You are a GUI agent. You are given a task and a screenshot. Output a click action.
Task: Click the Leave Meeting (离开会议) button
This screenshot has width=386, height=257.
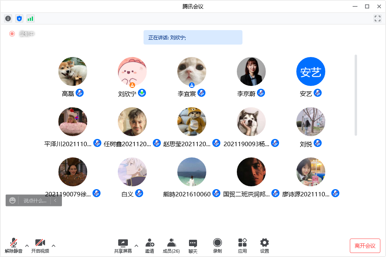pos(365,246)
